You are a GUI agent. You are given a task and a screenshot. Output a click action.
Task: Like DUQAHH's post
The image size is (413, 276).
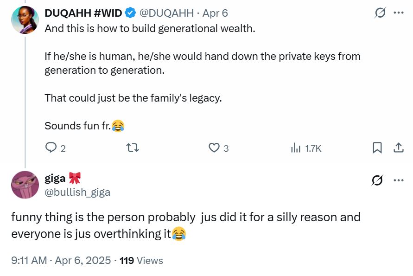click(214, 148)
